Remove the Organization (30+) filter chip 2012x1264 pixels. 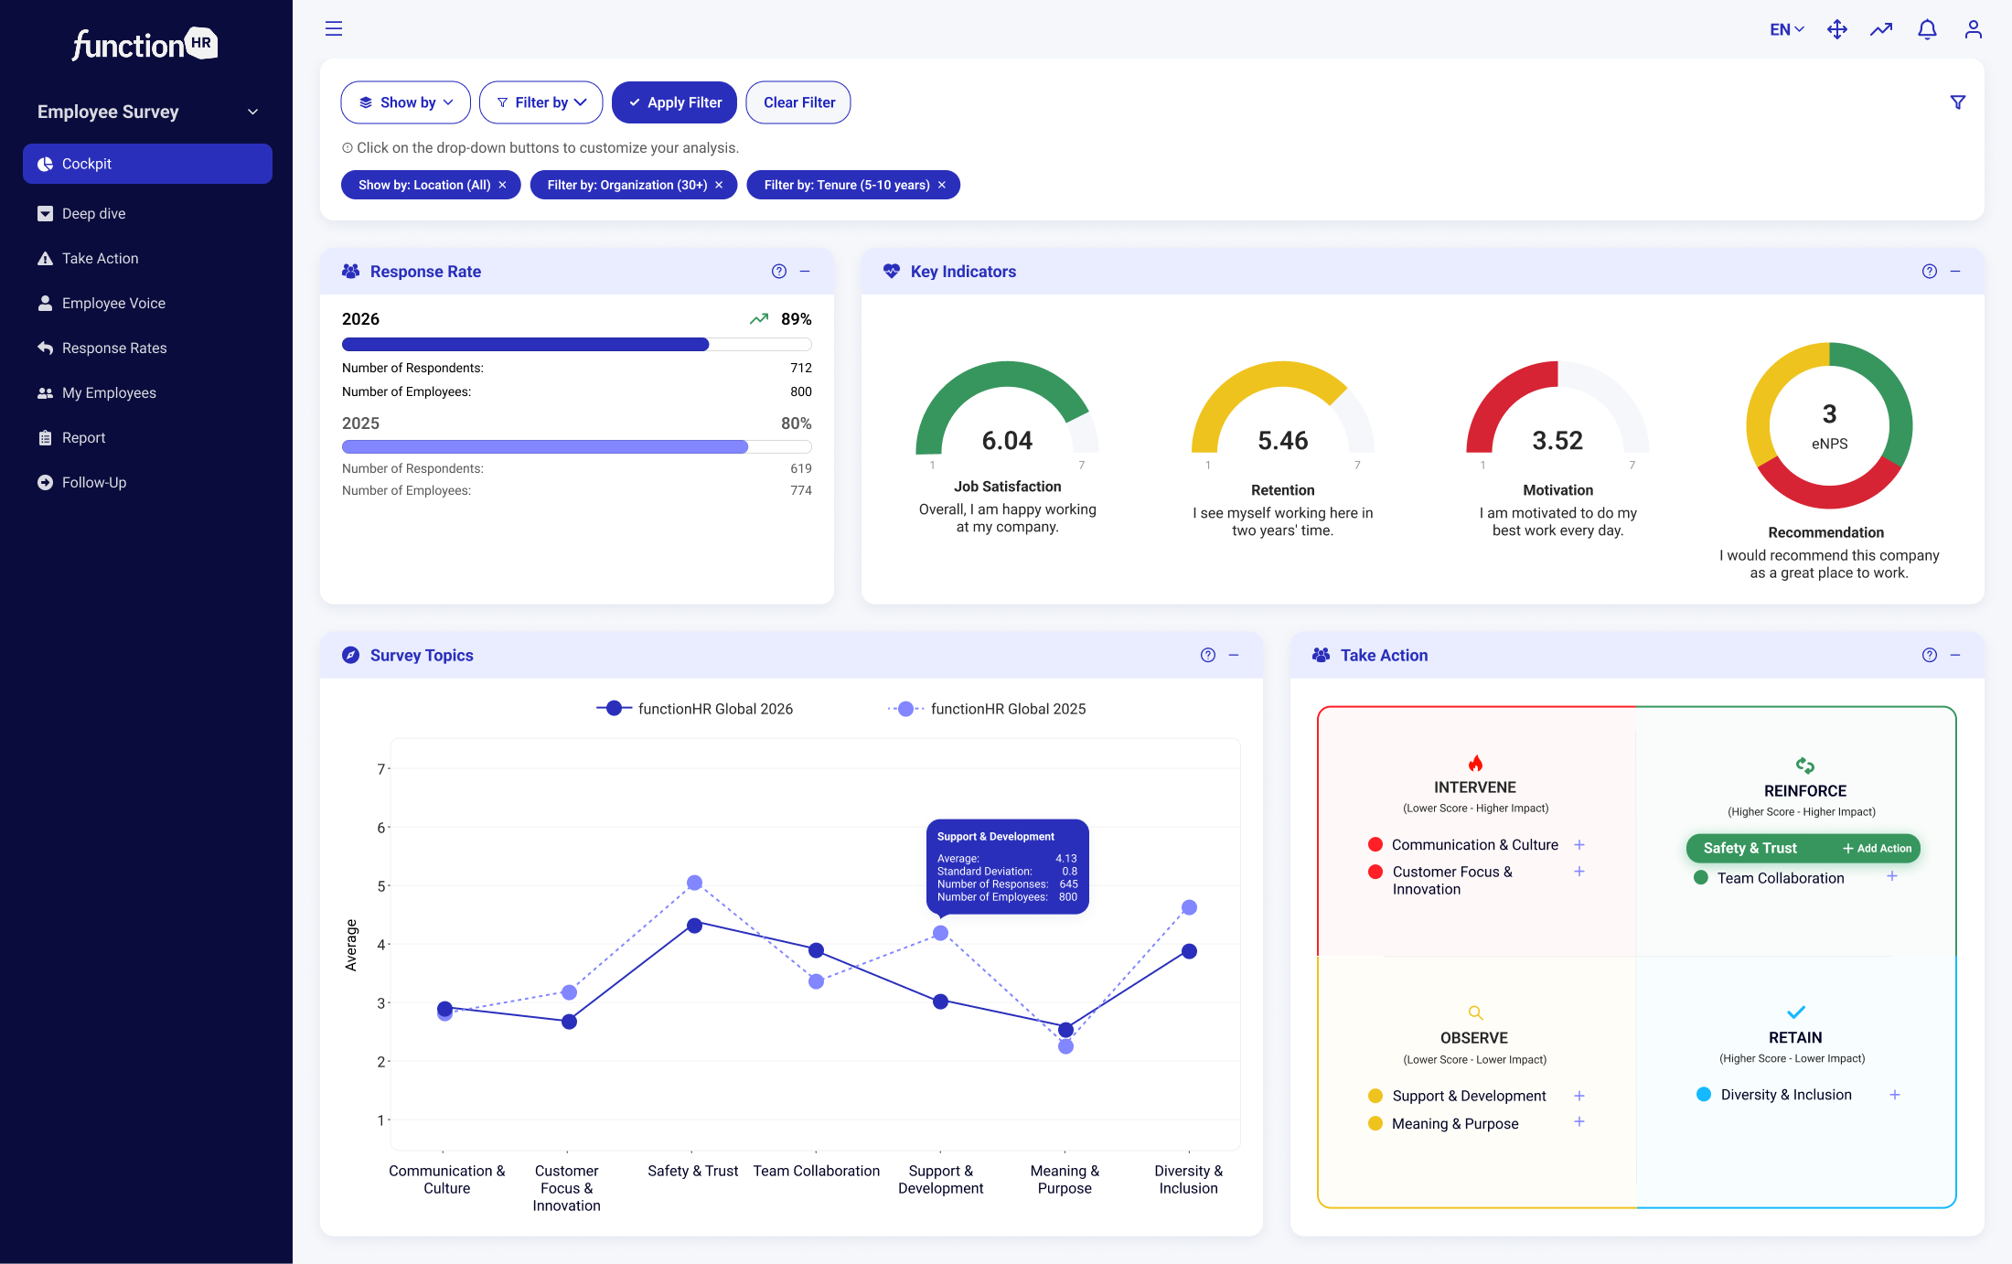tap(719, 185)
